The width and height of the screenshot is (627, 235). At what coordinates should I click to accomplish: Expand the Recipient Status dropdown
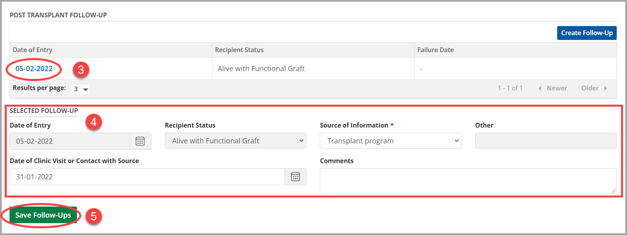coord(235,141)
